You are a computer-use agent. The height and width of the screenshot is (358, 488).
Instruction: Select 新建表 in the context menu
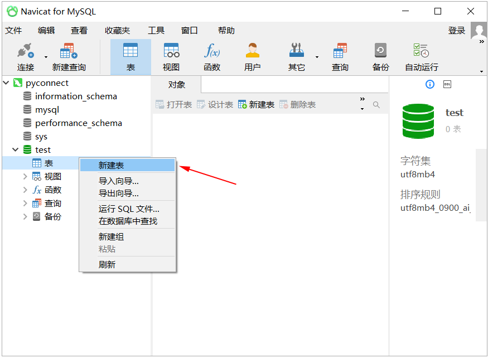(110, 165)
